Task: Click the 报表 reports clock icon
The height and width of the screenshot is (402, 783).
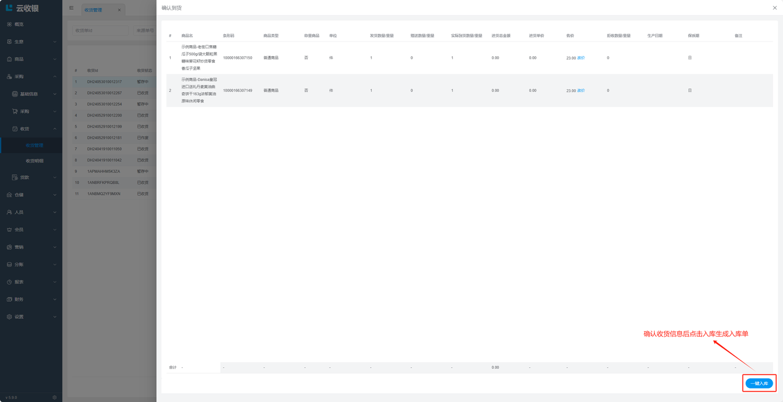Action: click(x=9, y=282)
